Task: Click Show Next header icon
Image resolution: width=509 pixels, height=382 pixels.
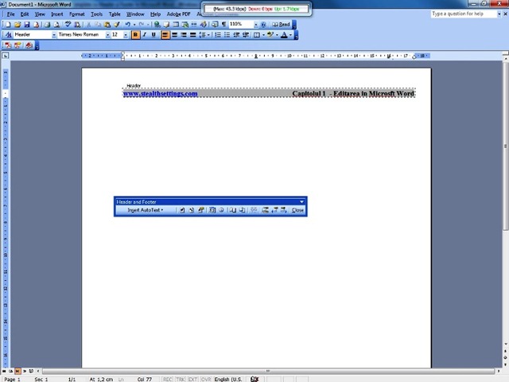Action: pos(284,210)
